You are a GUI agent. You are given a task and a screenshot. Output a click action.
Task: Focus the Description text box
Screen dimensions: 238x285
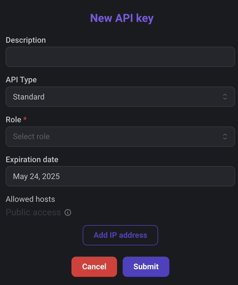pyautogui.click(x=120, y=57)
